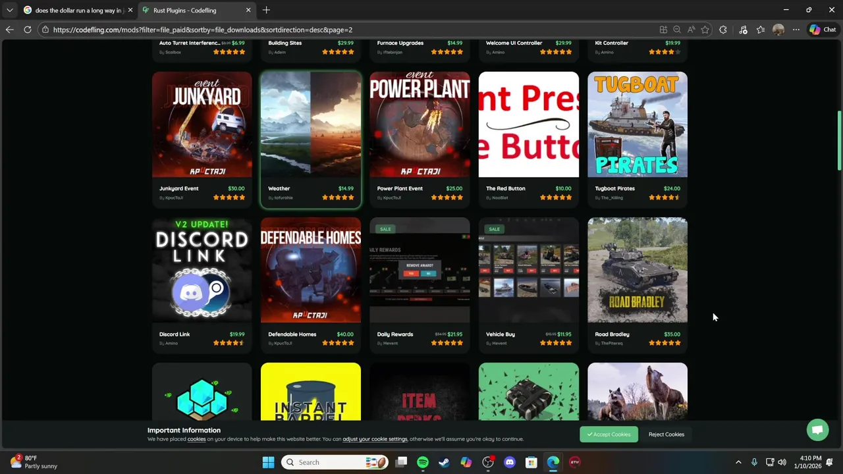Click the Tugboat Pirates title link
This screenshot has width=843, height=474.
[614, 188]
